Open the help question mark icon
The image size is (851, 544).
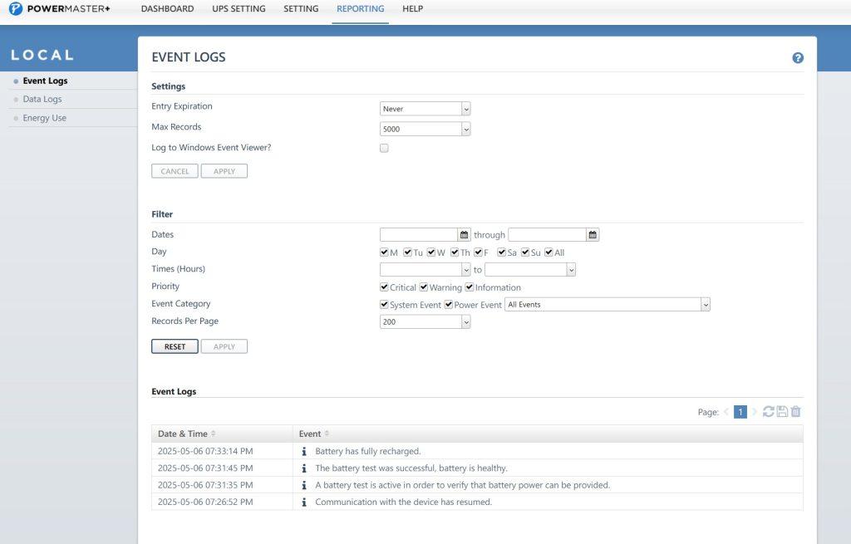(x=797, y=58)
